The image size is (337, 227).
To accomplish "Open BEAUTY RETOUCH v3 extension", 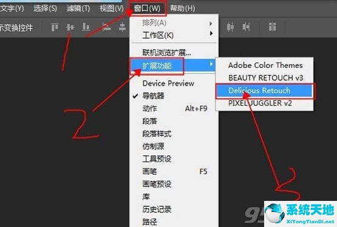I will (x=265, y=78).
